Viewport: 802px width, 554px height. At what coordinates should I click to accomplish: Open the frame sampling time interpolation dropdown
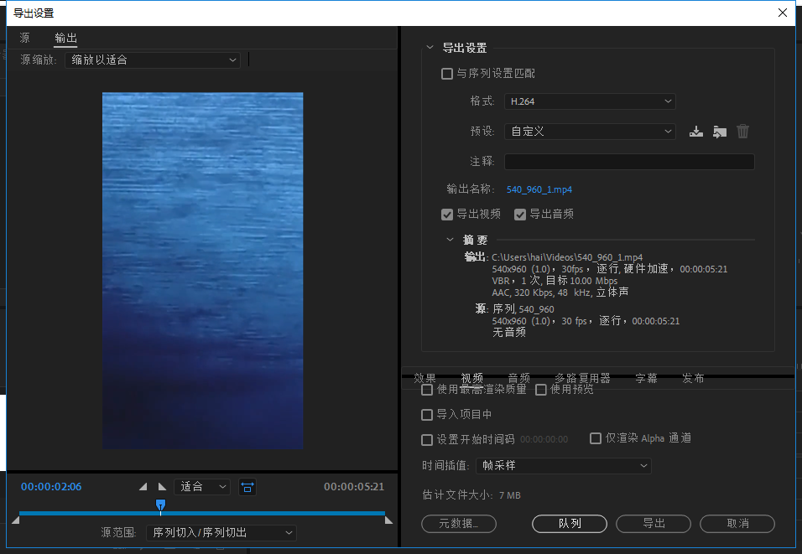tap(563, 466)
